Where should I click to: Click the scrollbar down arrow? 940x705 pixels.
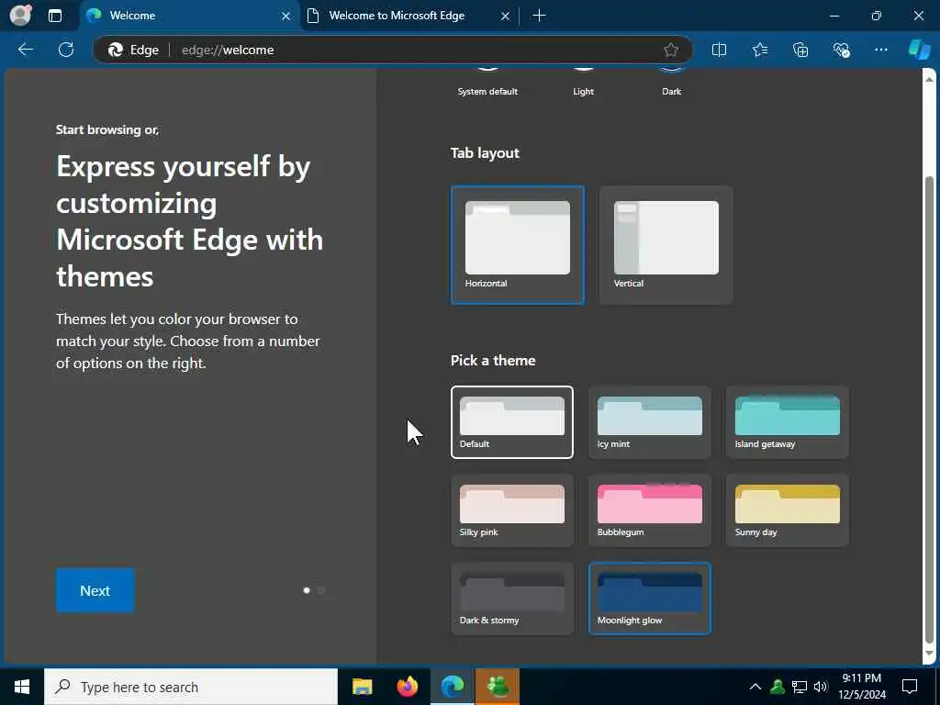(929, 654)
